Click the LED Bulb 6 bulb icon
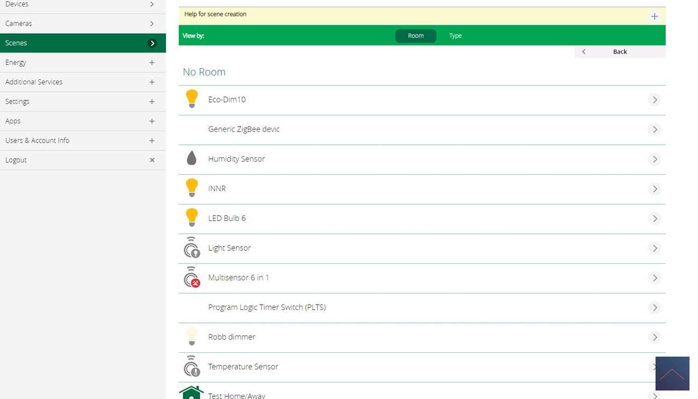Image resolution: width=698 pixels, height=399 pixels. click(192, 218)
